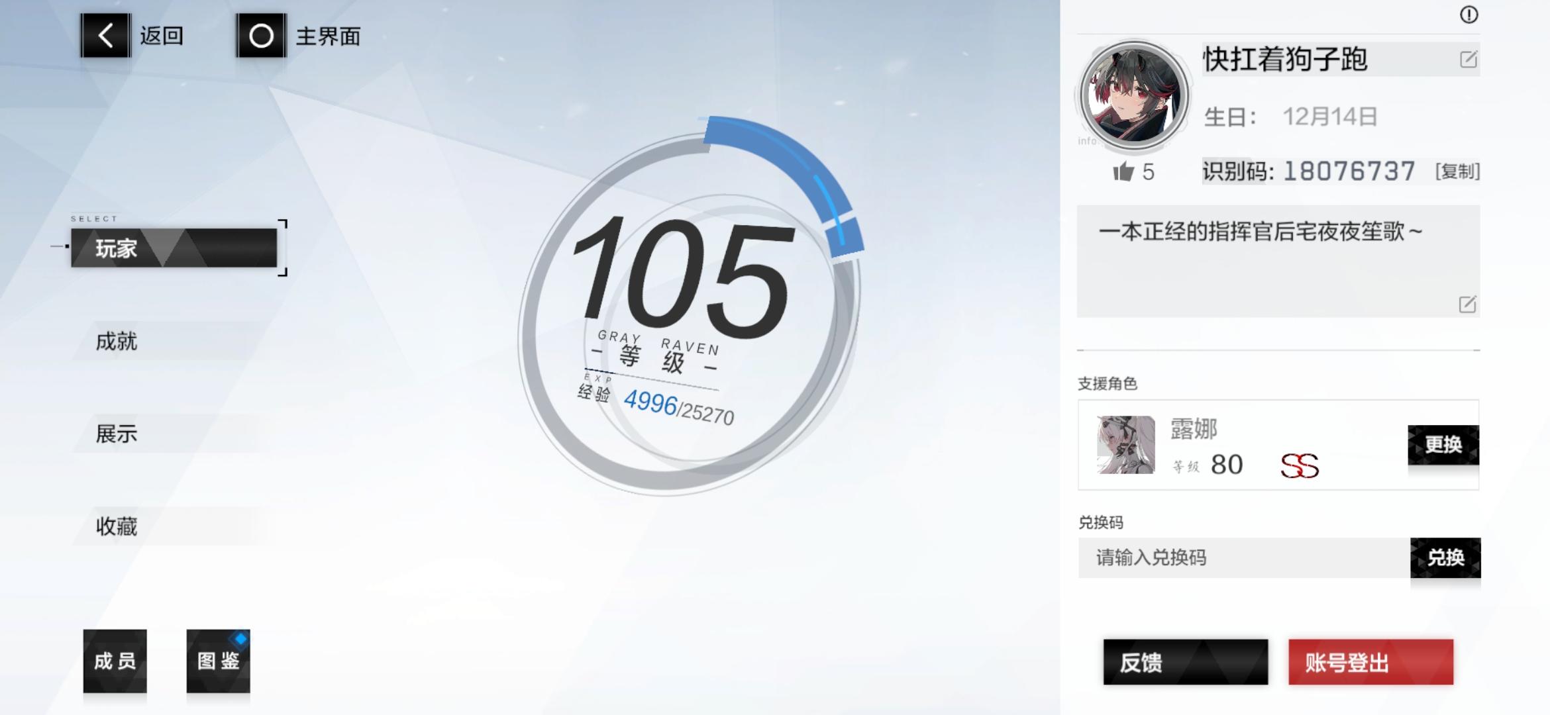Click the support character name 露娜

click(1194, 429)
